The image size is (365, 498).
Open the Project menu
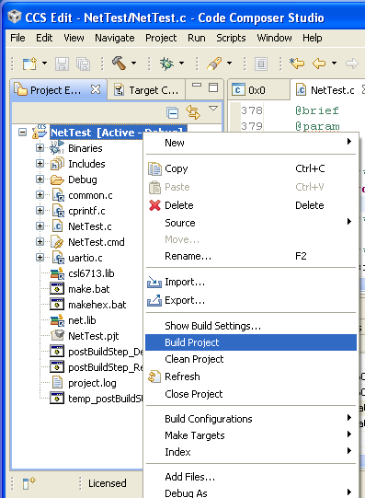[161, 38]
